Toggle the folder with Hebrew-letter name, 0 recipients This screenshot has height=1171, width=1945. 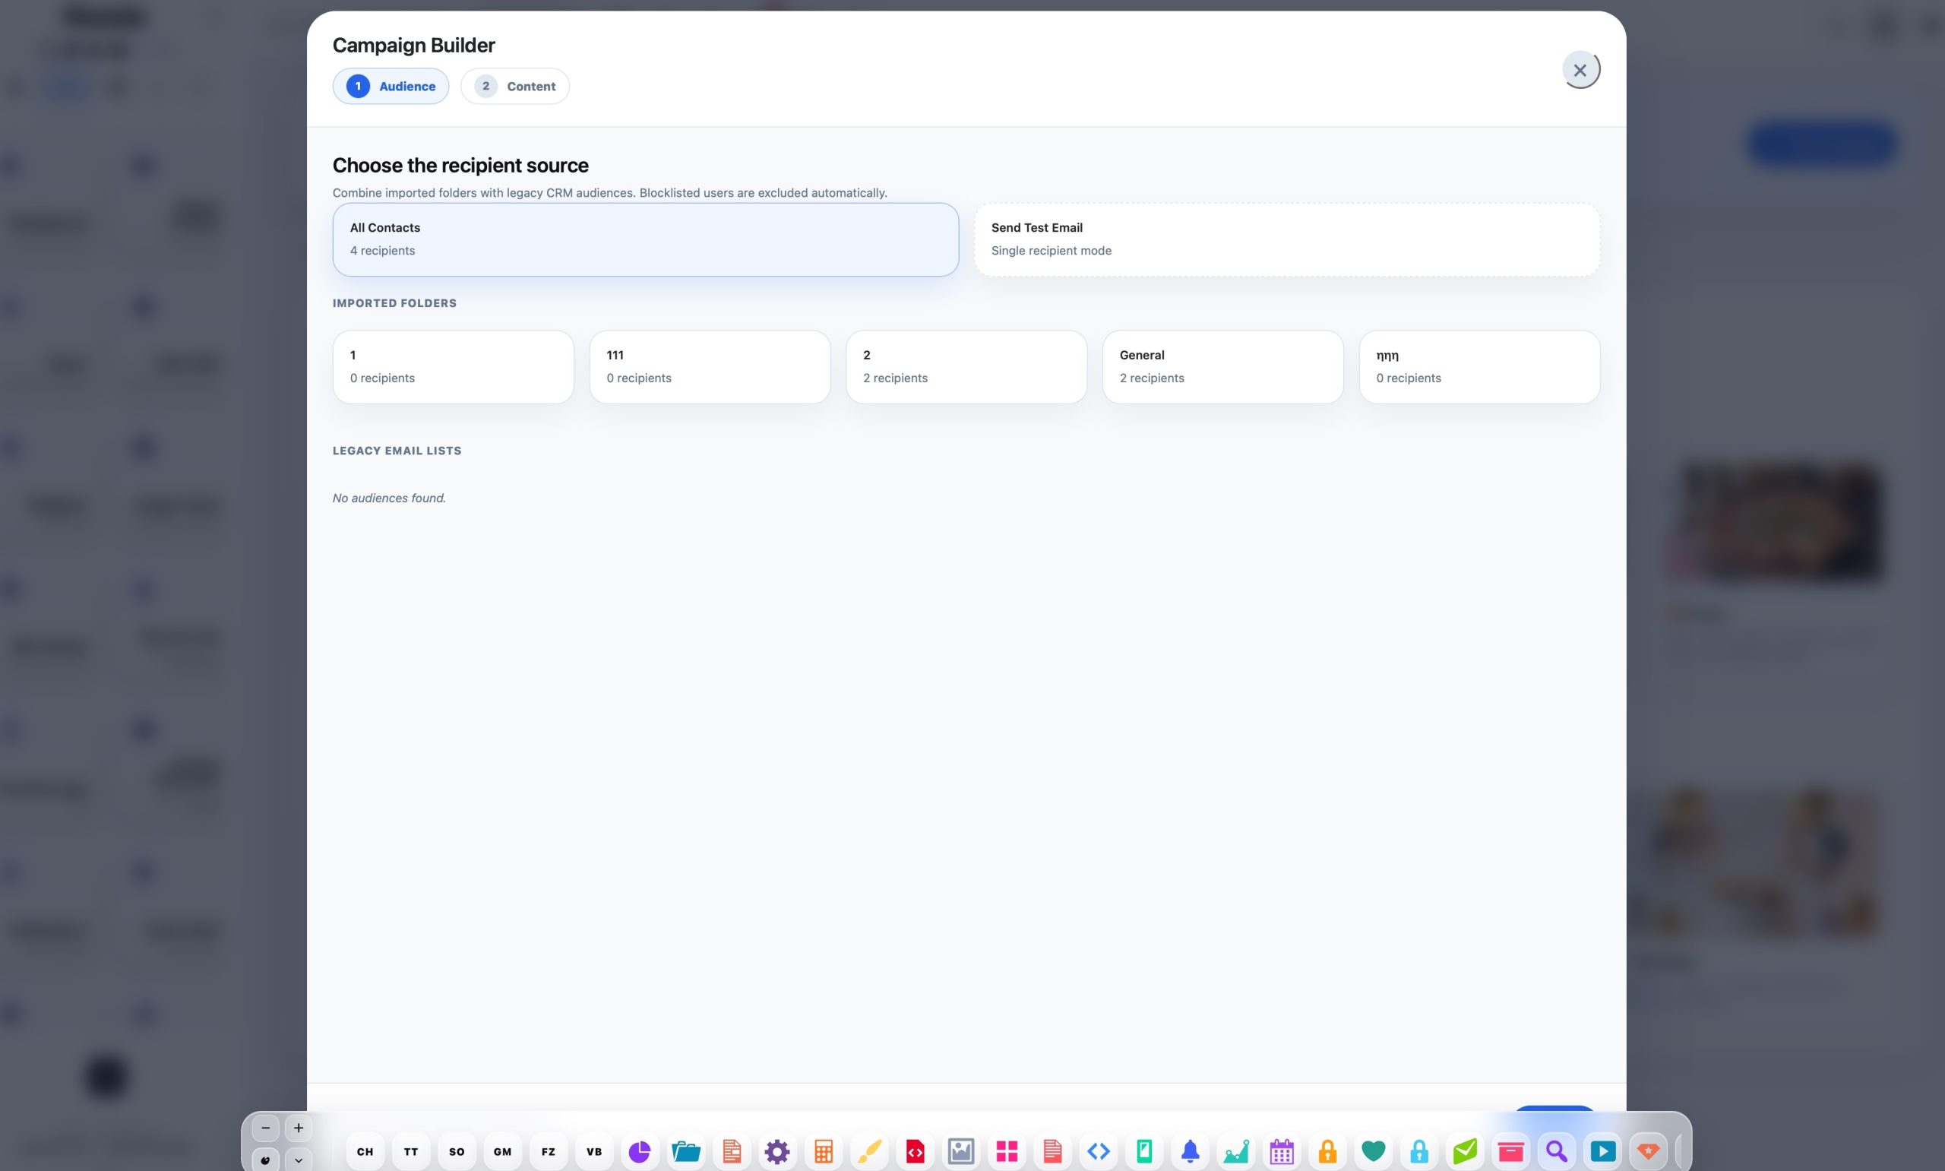coord(1479,366)
